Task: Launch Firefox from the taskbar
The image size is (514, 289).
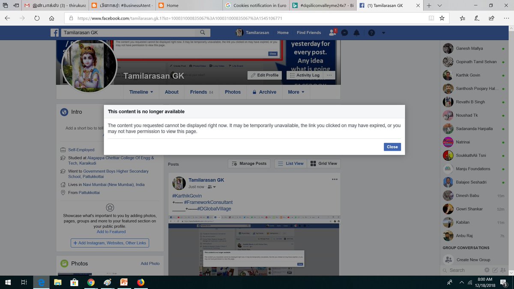Action: click(x=141, y=282)
